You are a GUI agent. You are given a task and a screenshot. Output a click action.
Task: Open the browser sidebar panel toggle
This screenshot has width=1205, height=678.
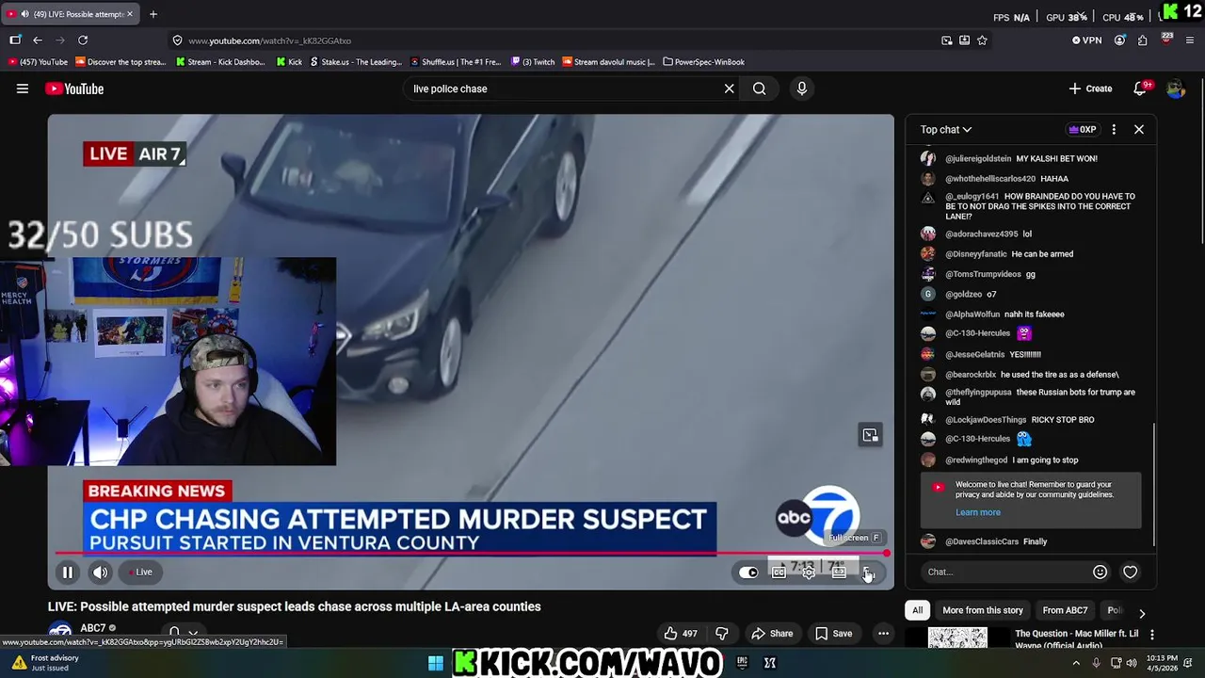click(x=15, y=40)
